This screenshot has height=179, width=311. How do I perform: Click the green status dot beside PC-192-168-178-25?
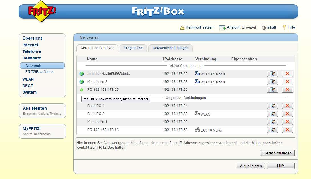coord(82,90)
